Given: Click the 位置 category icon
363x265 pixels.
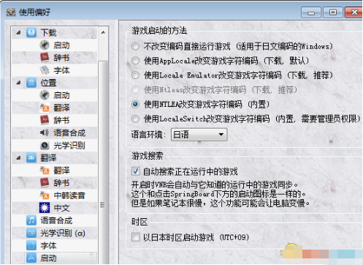Looking at the screenshot, I should 31,83.
